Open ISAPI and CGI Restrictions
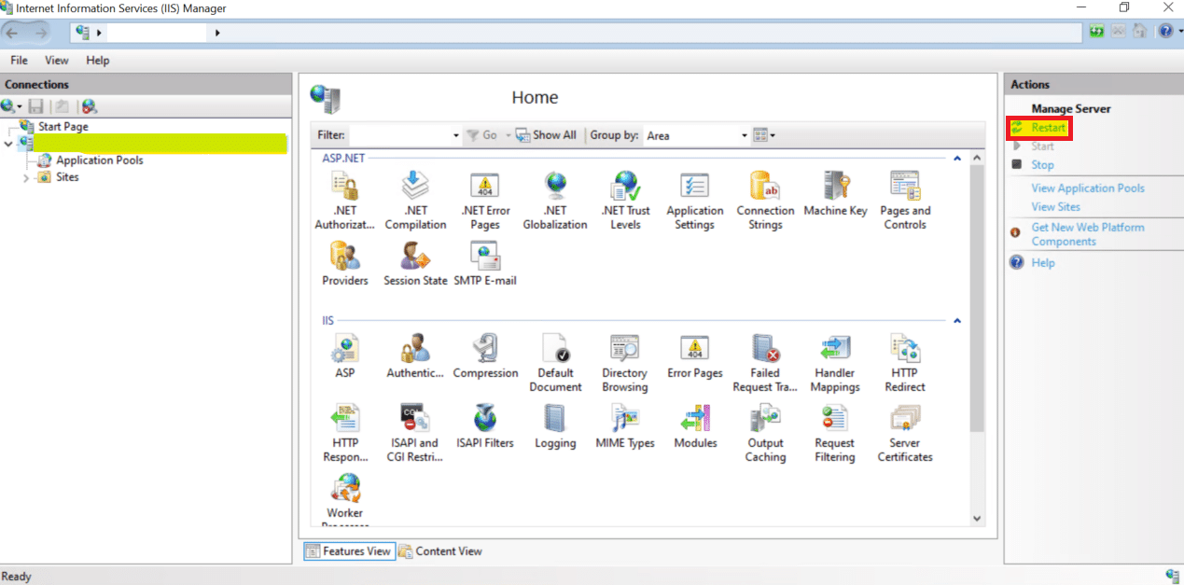Viewport: 1184px width, 585px height. click(415, 433)
